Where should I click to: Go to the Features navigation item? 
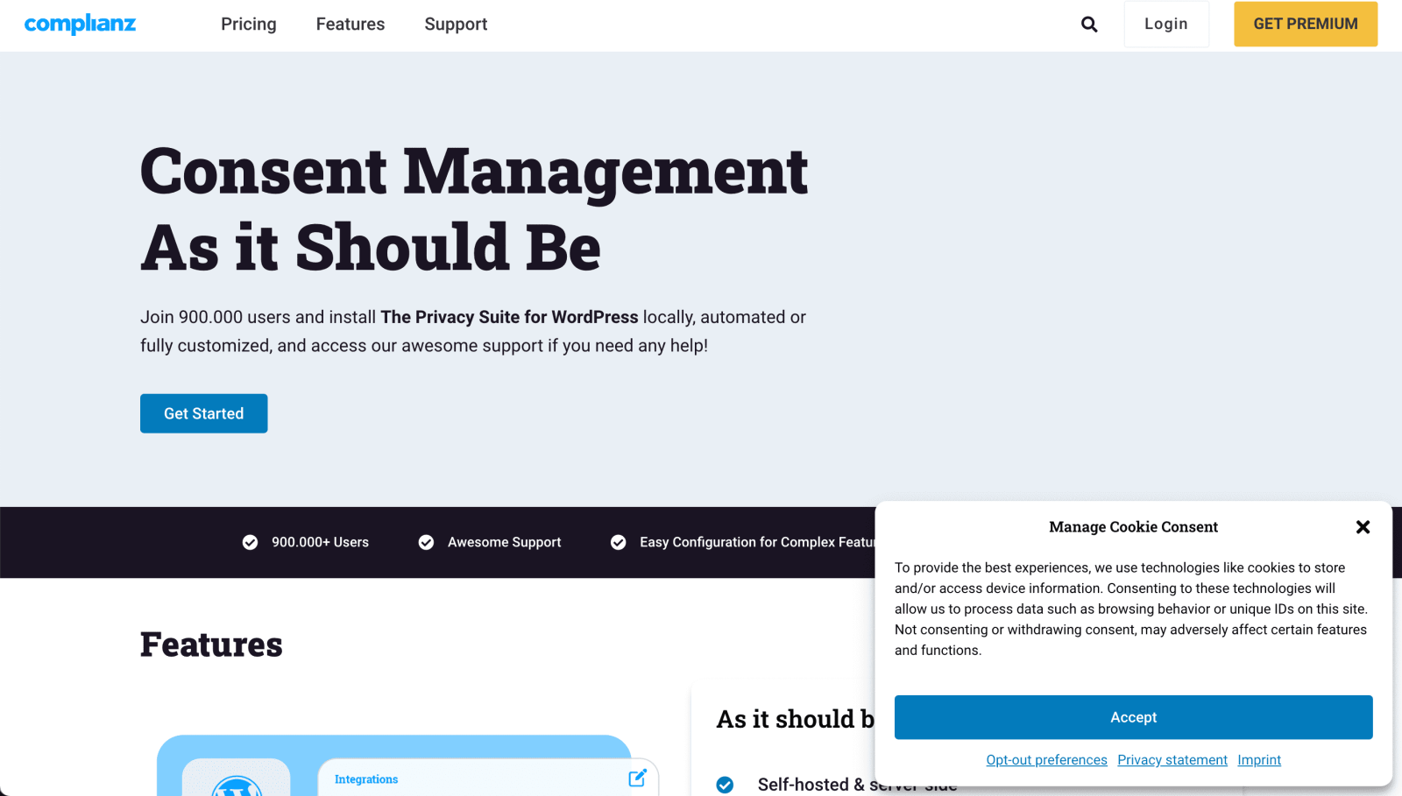350,25
